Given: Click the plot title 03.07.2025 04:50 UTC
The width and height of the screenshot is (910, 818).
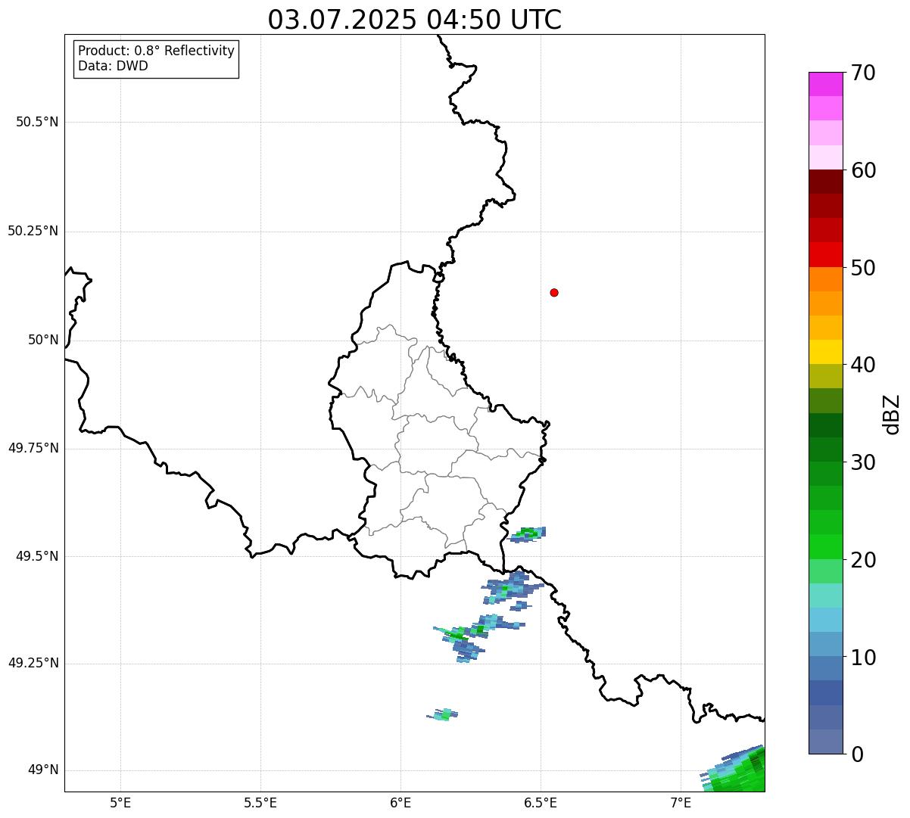Looking at the screenshot, I should pos(415,20).
